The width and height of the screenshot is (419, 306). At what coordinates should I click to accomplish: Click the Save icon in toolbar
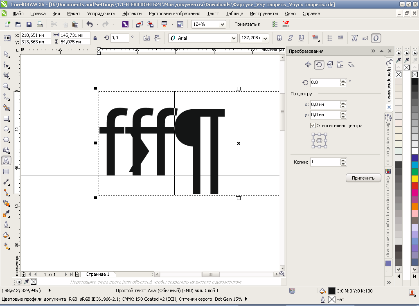29,25
